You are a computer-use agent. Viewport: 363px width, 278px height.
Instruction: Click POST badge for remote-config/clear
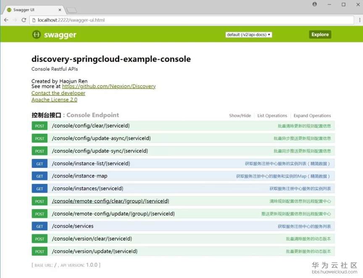pyautogui.click(x=39, y=202)
